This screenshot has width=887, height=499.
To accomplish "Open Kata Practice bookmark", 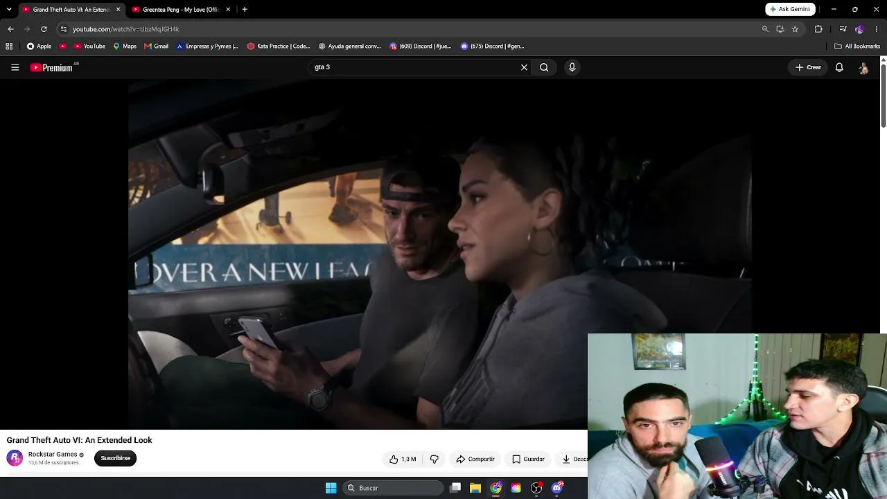I will 279,46.
